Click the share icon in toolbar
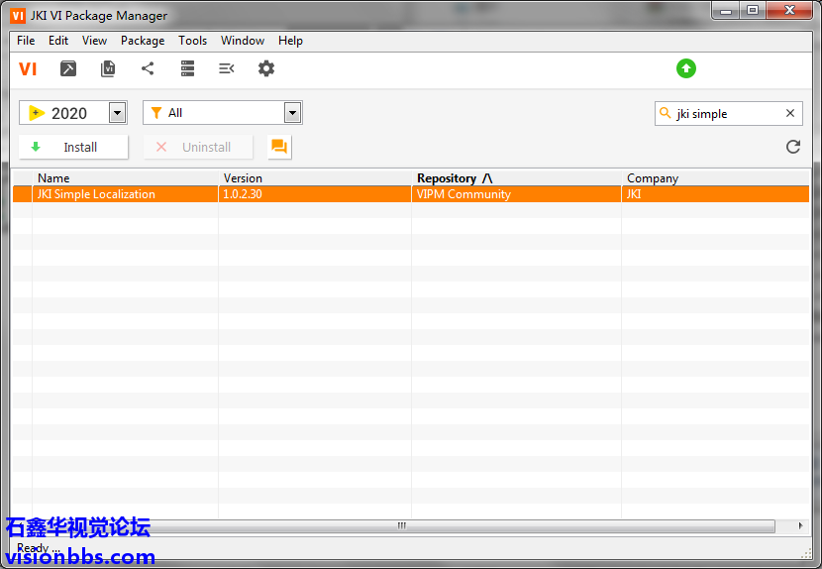 point(148,68)
